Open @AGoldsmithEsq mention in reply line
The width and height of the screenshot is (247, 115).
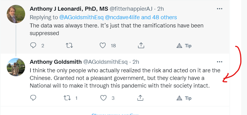point(81,17)
